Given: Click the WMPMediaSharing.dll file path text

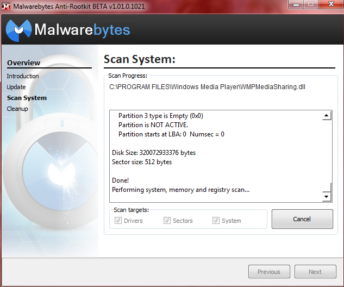Looking at the screenshot, I should coord(207,87).
